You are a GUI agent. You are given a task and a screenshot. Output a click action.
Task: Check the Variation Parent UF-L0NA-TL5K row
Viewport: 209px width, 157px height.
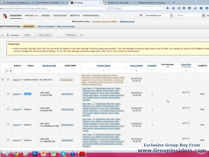tap(8, 80)
